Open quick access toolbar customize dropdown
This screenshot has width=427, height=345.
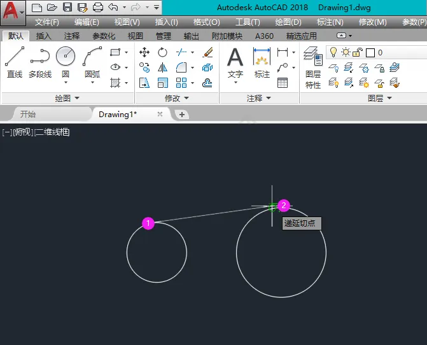(x=157, y=8)
